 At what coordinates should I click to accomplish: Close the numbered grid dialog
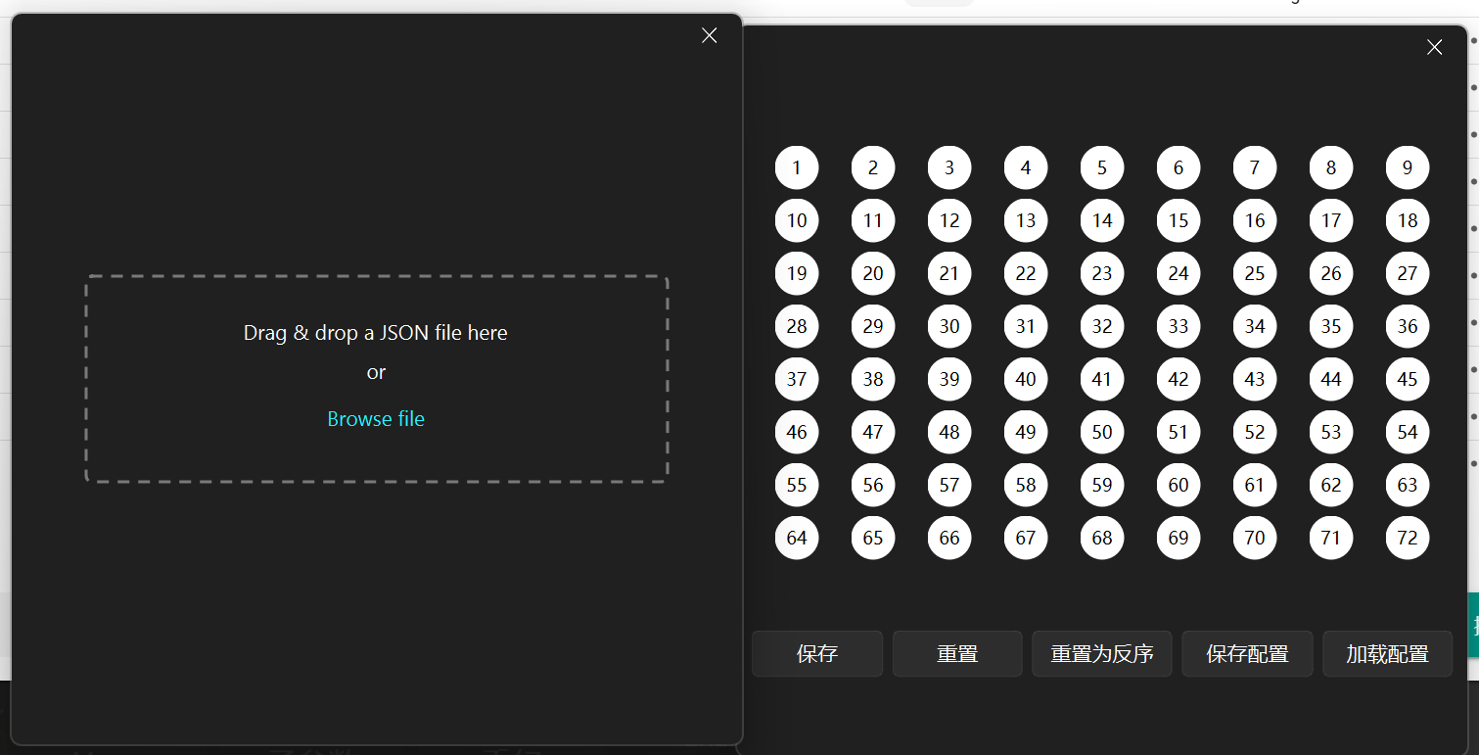[x=1434, y=47]
